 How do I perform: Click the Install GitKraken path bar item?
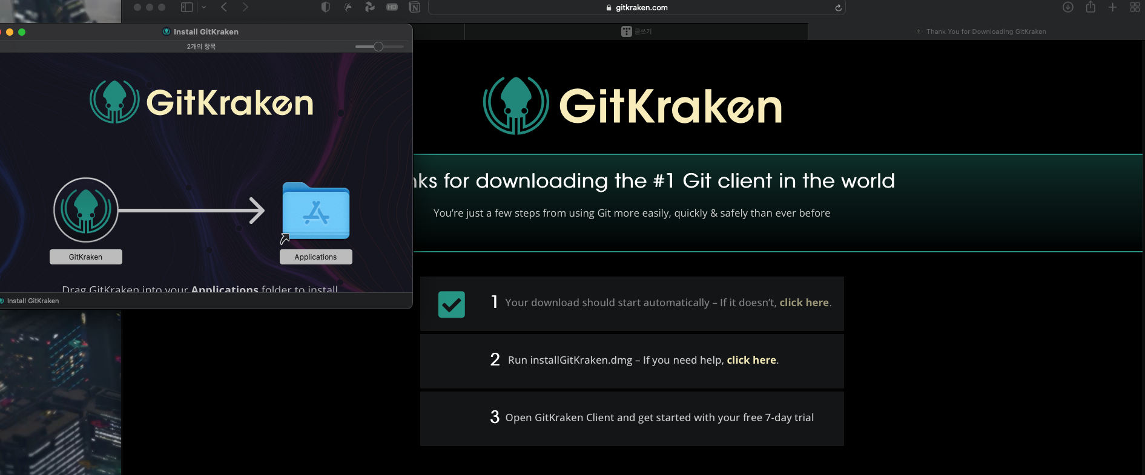point(30,301)
